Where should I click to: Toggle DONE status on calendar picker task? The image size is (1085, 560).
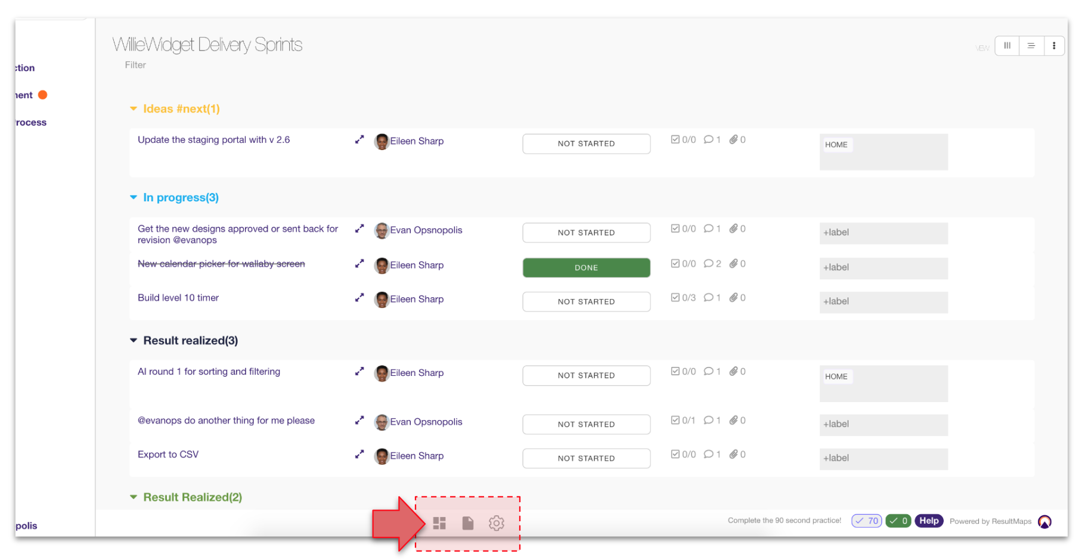point(586,267)
